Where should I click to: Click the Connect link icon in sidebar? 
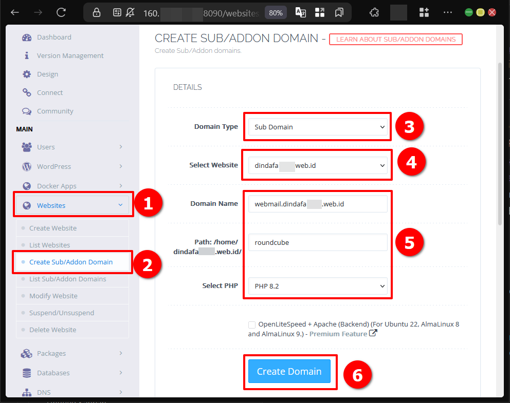point(27,93)
